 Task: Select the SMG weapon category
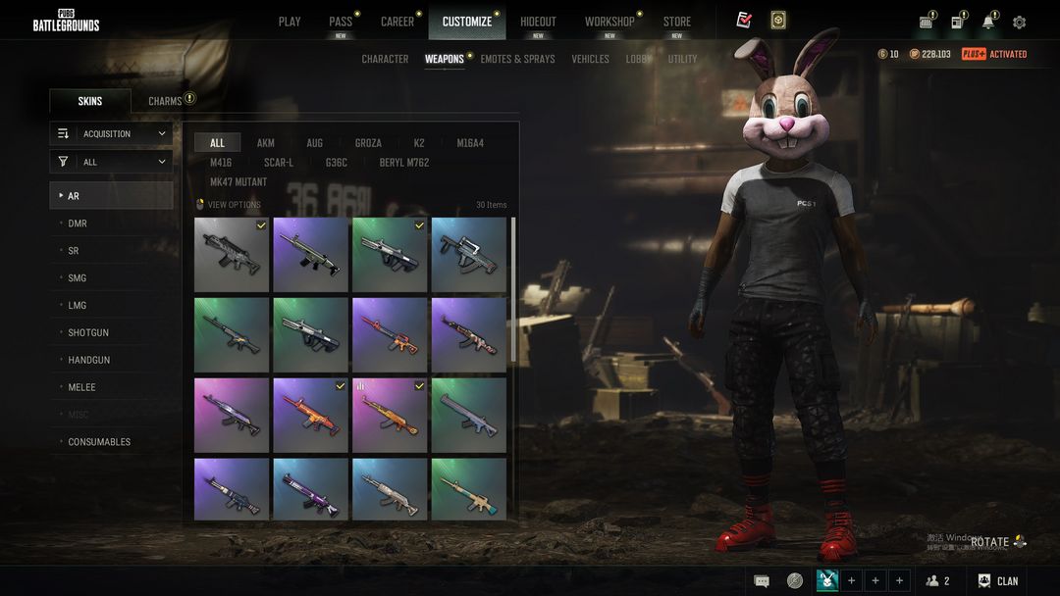(x=112, y=278)
